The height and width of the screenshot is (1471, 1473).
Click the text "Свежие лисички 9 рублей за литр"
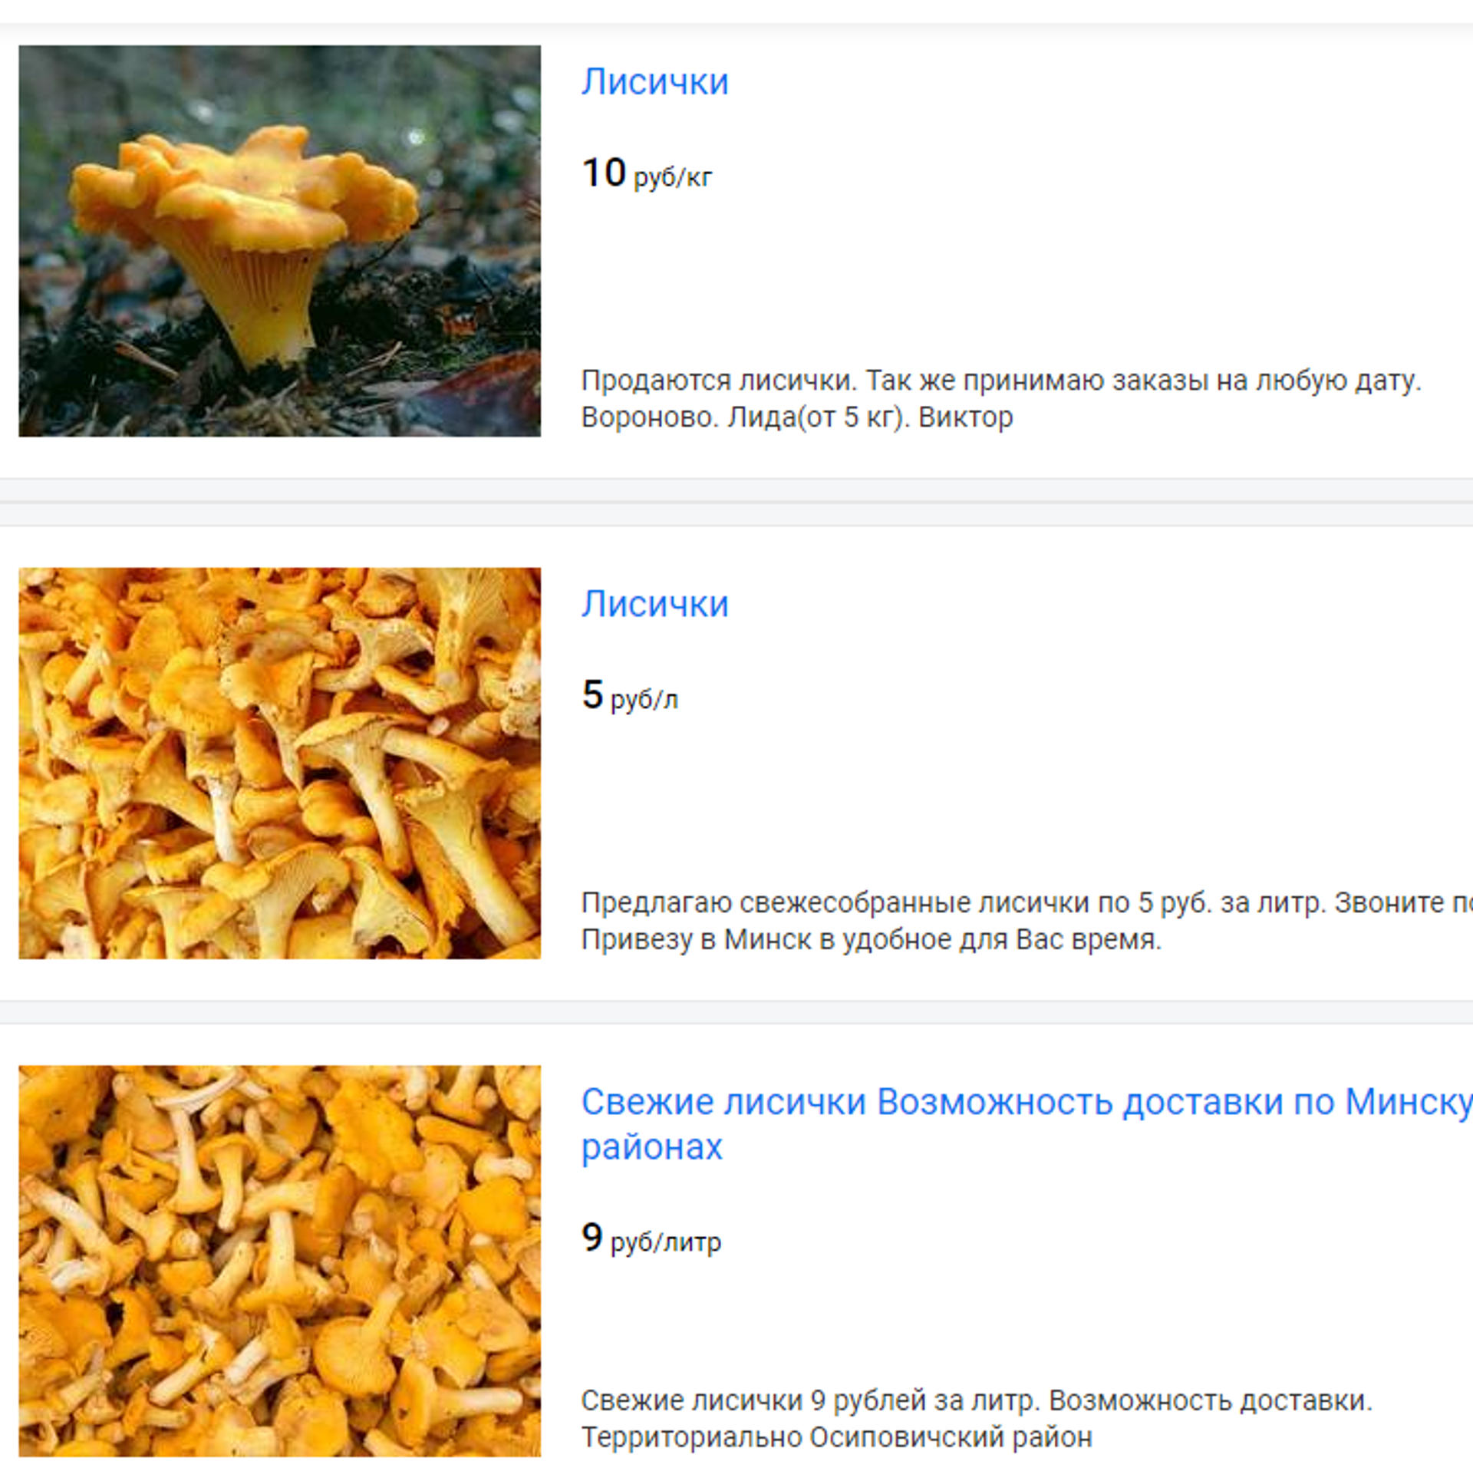coord(810,1400)
